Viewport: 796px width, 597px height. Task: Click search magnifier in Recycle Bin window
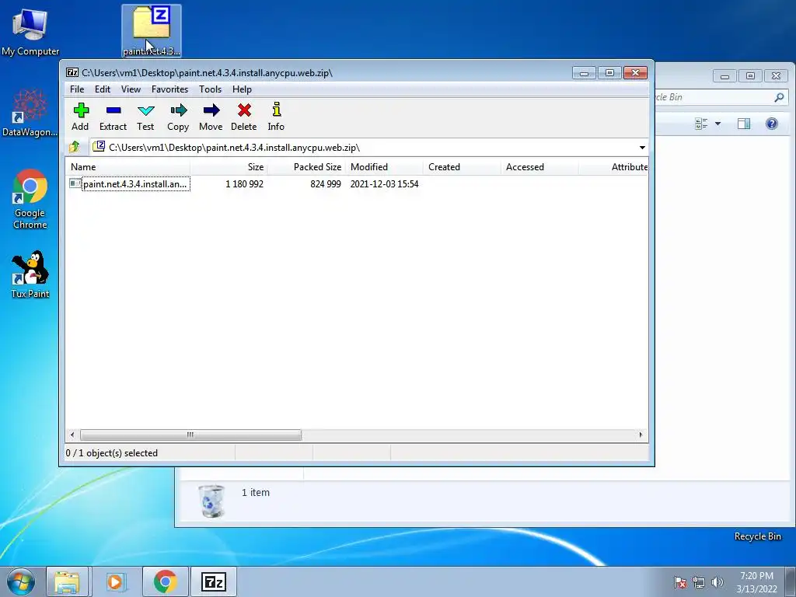(779, 97)
